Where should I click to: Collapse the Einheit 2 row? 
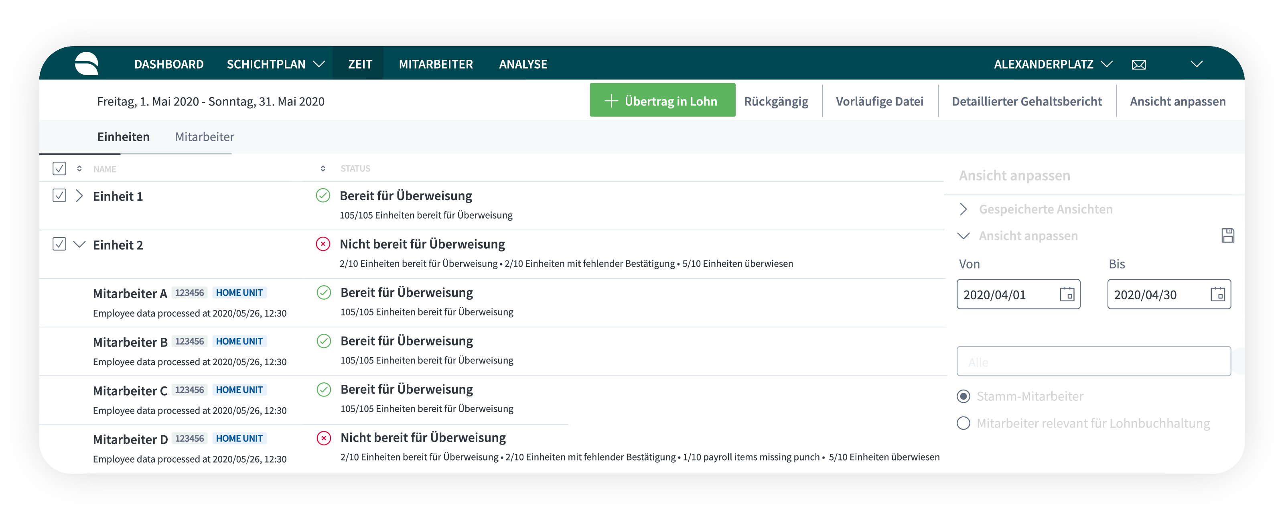point(79,244)
